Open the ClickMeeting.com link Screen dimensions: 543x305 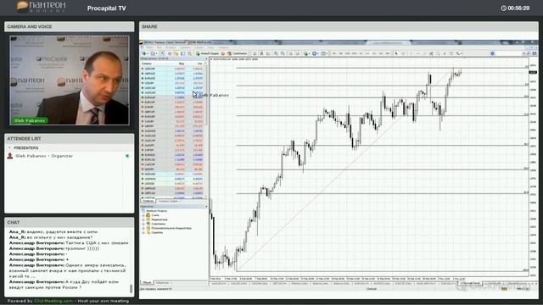coord(53,302)
